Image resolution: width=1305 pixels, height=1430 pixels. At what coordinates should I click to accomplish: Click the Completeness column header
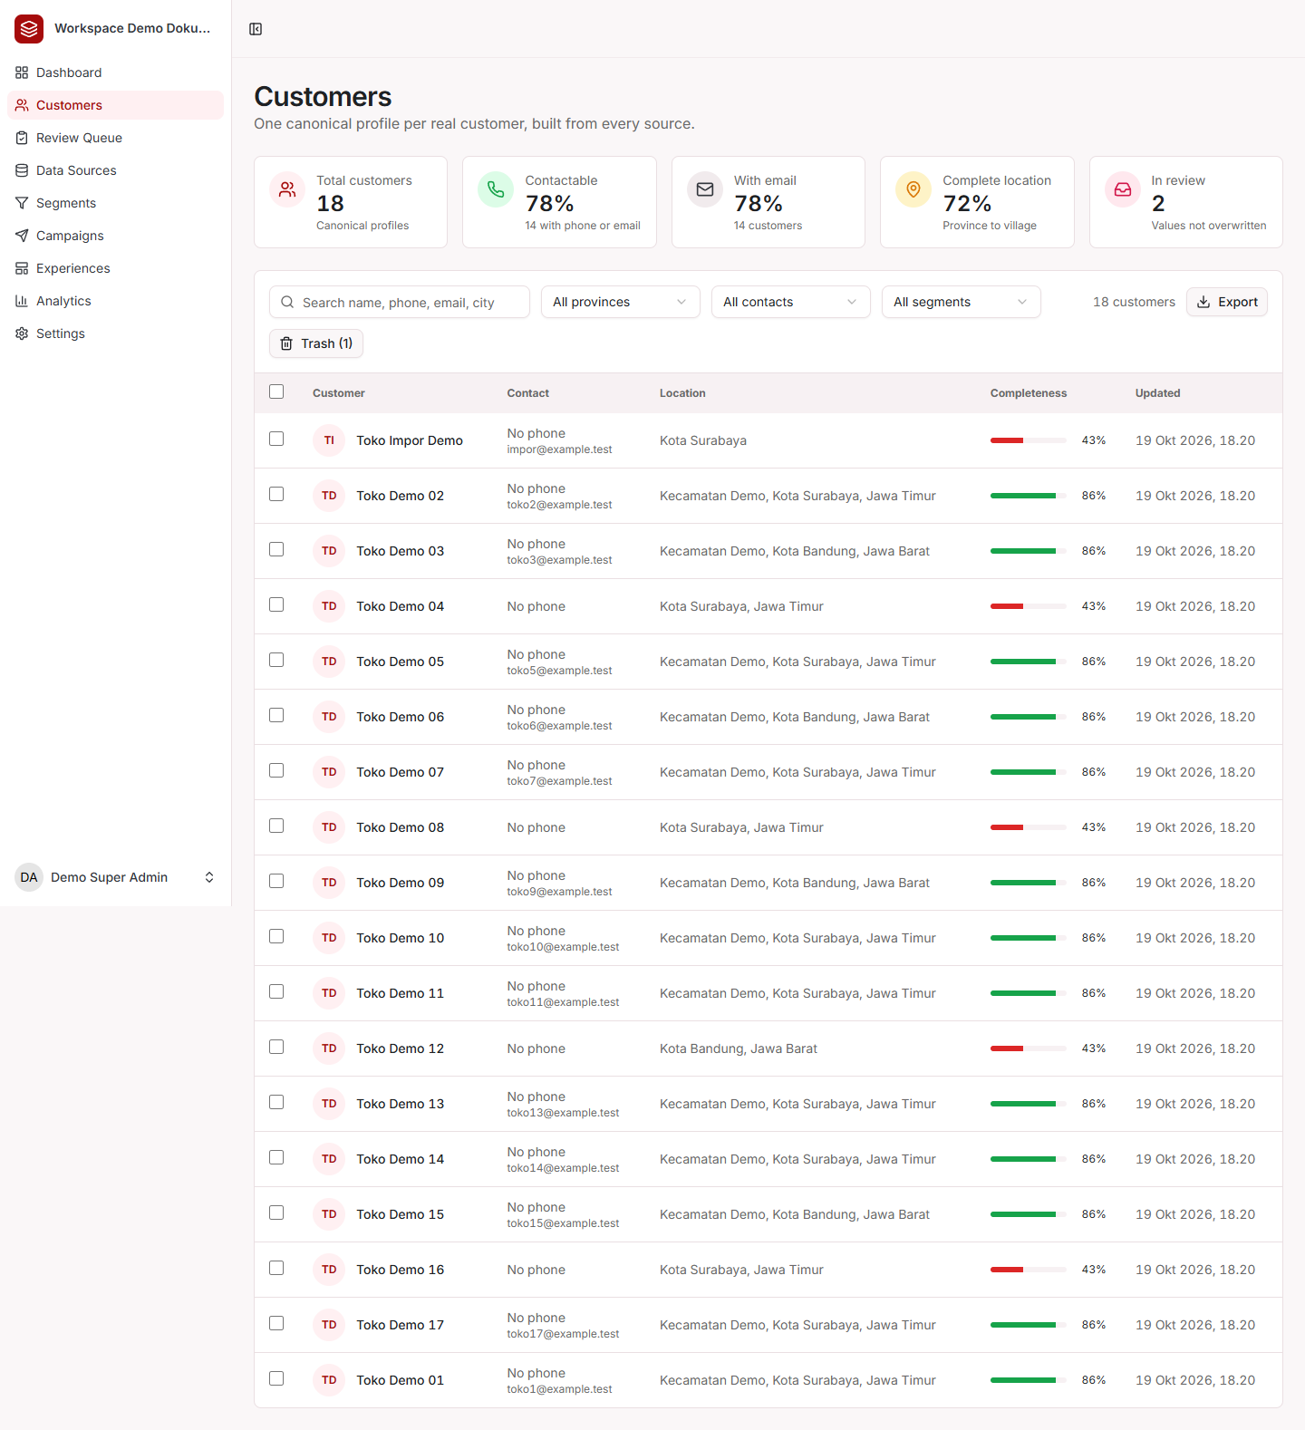1029,393
